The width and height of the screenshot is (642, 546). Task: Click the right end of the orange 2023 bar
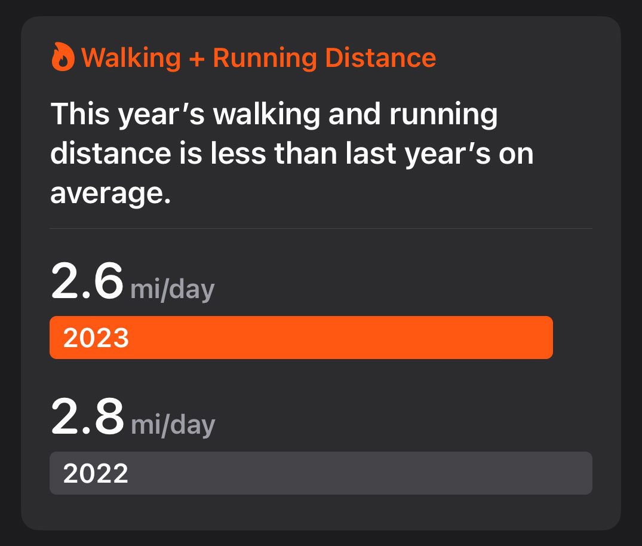[x=546, y=338]
